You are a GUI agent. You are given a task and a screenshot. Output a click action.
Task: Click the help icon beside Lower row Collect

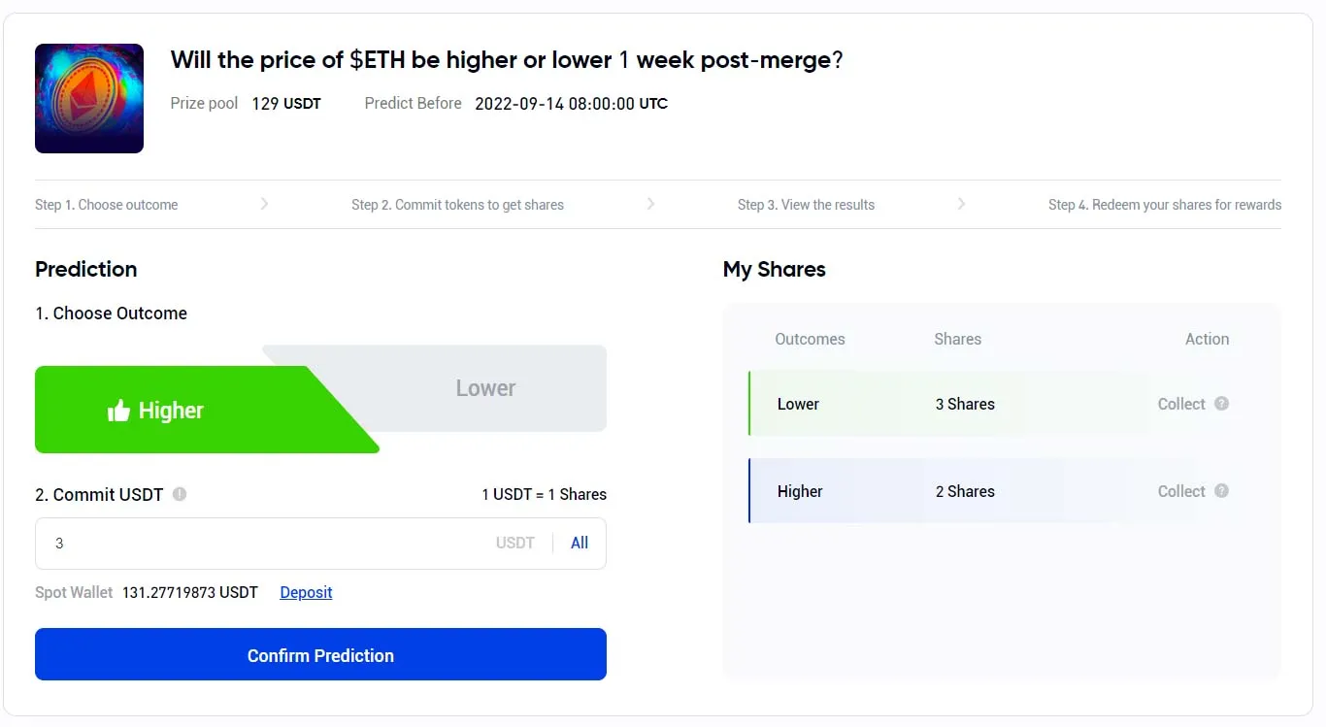(x=1222, y=404)
